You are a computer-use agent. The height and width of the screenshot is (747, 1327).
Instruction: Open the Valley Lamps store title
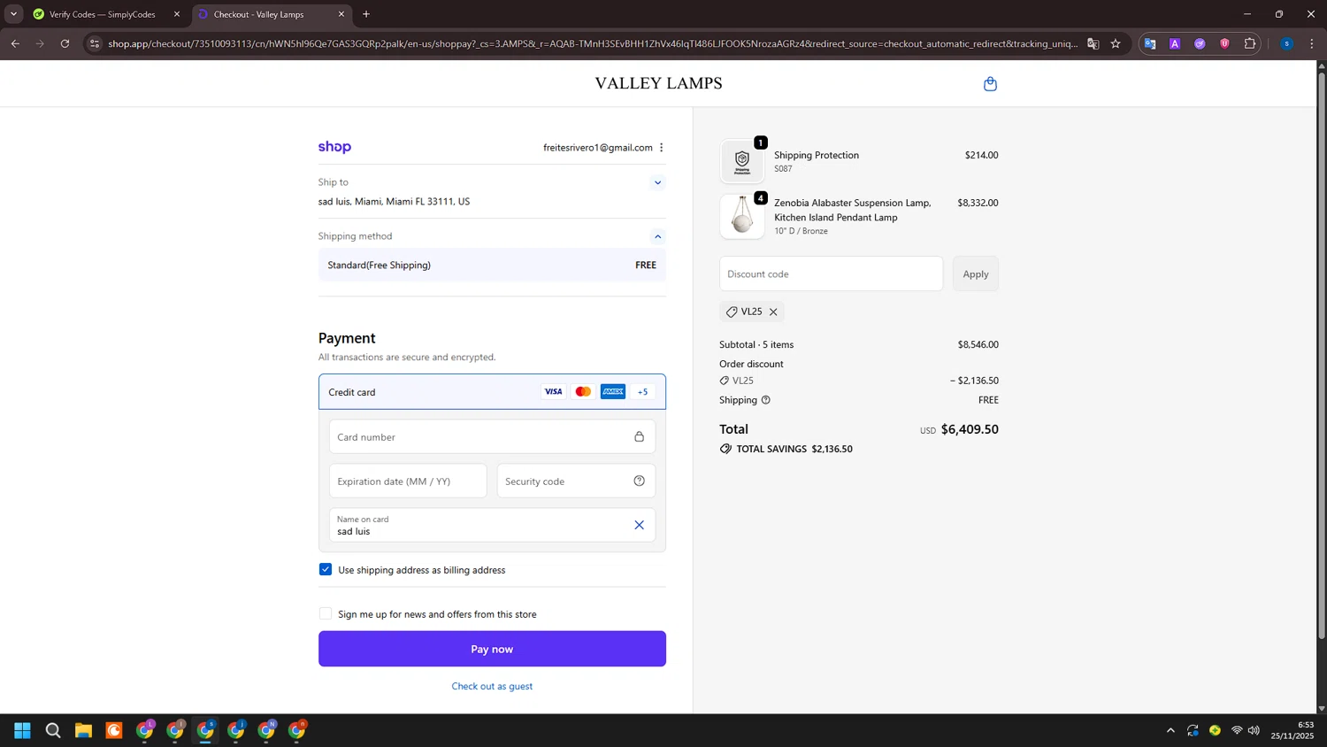658,83
